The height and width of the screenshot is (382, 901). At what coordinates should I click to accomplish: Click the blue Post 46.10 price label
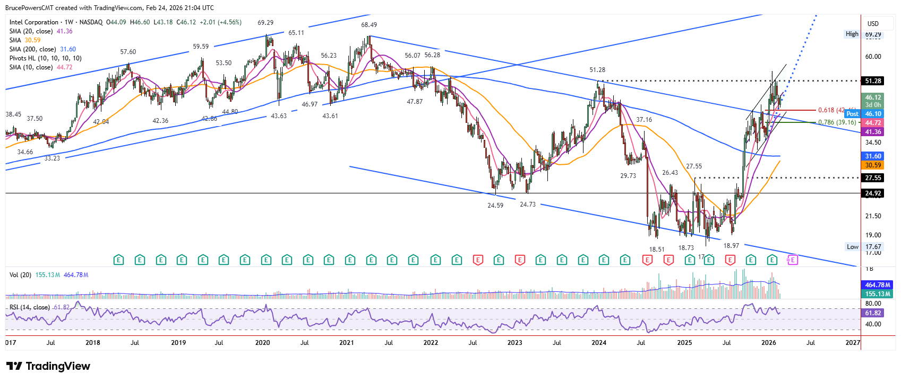point(864,114)
